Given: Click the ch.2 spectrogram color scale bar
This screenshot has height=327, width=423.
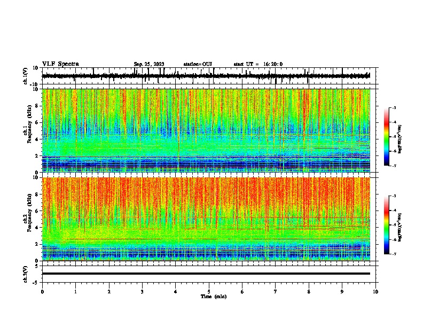Looking at the screenshot, I should point(386,225).
